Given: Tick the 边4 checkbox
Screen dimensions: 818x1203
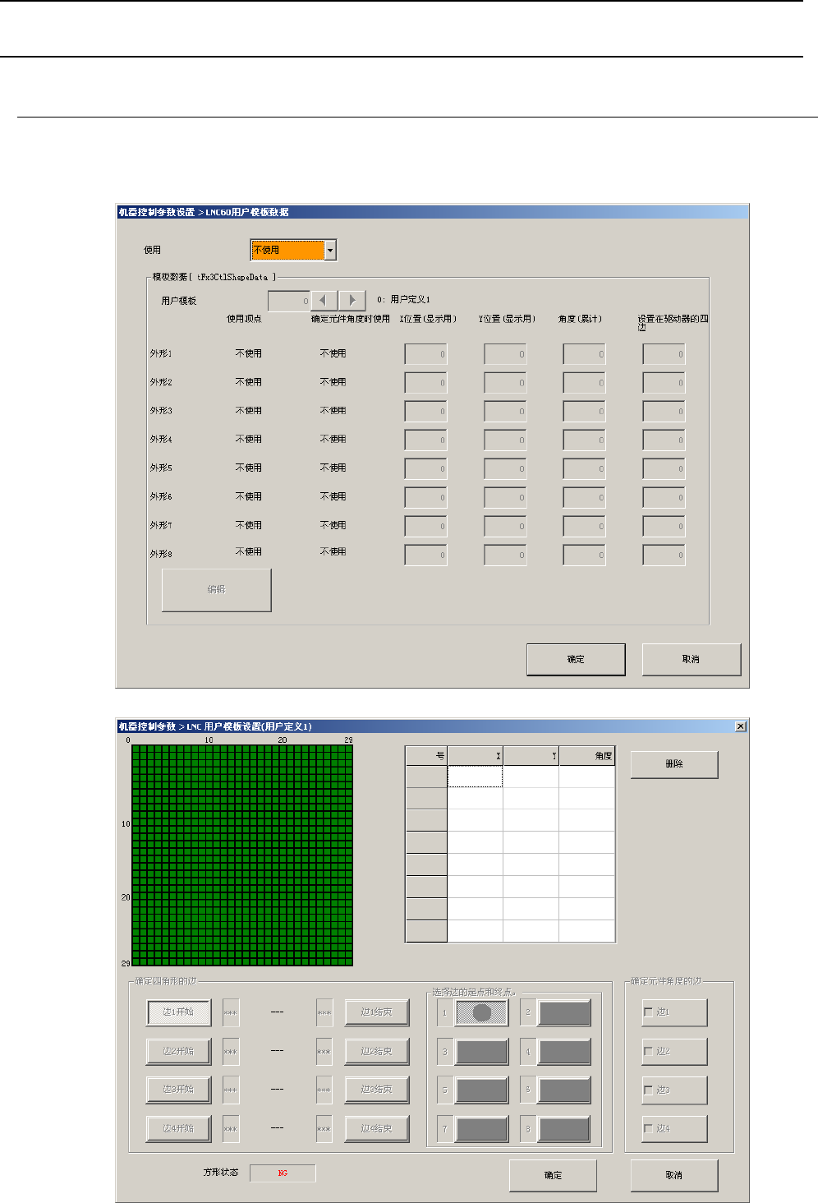Looking at the screenshot, I should pos(648,1128).
